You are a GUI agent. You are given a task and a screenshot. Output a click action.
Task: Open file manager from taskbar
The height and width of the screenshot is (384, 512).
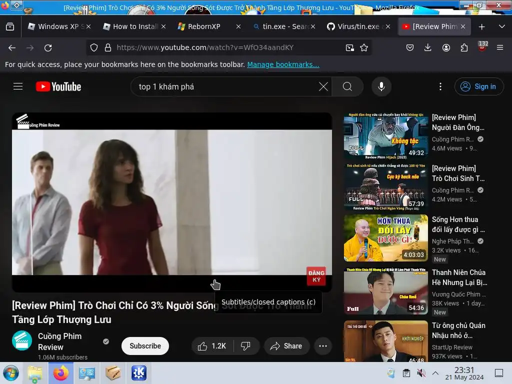tap(35, 373)
